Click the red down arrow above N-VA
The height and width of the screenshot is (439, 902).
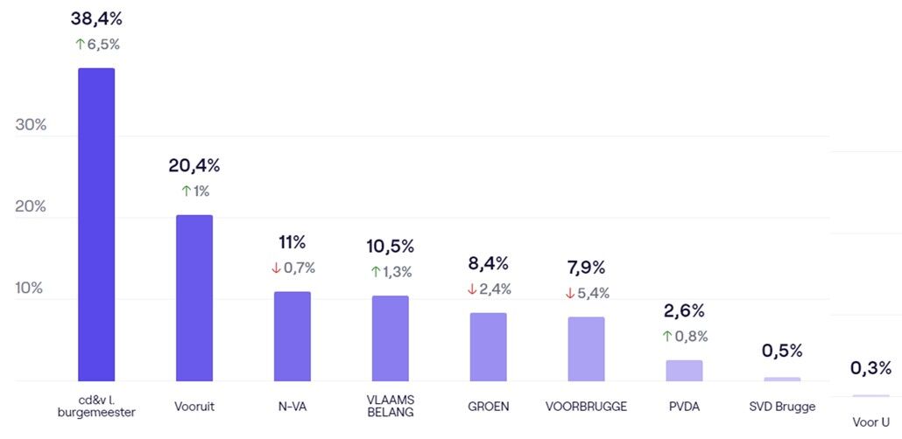[277, 268]
